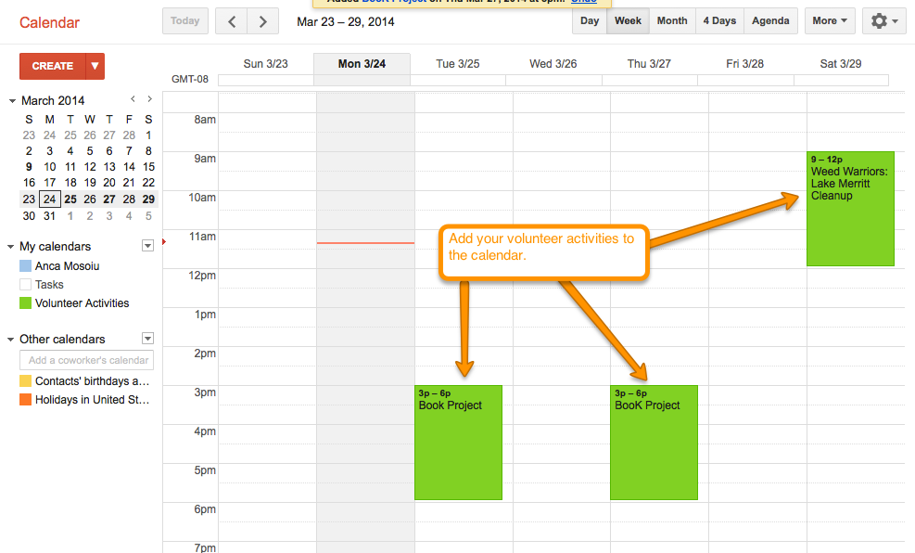Screen dimensions: 915x553
Task: Select March 6 in mini calendar
Action: (109, 150)
